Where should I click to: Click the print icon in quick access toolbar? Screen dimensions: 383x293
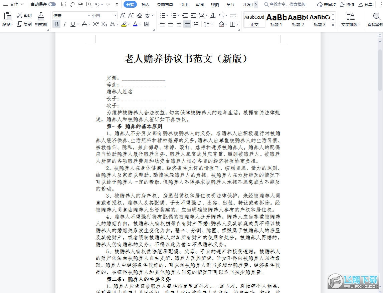pos(80,4)
